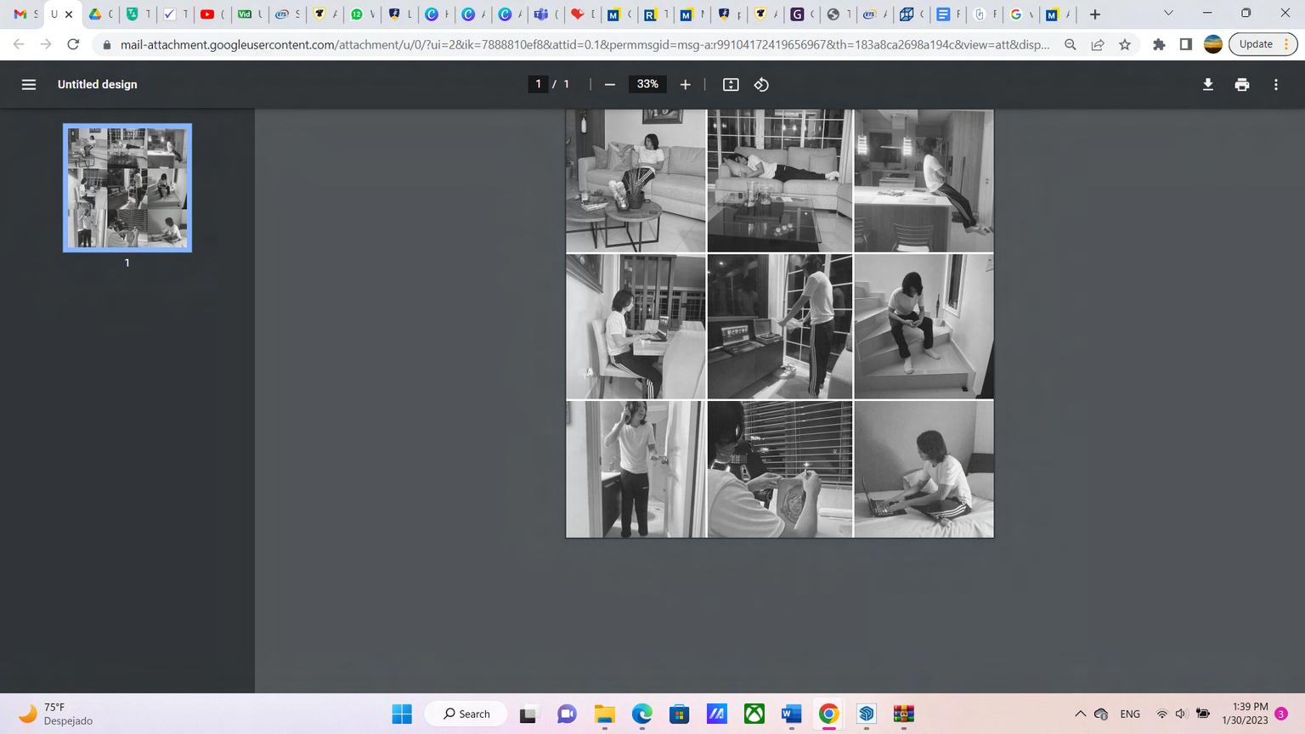Open the Chat app on taskbar
1305x734 pixels.
[x=567, y=714]
